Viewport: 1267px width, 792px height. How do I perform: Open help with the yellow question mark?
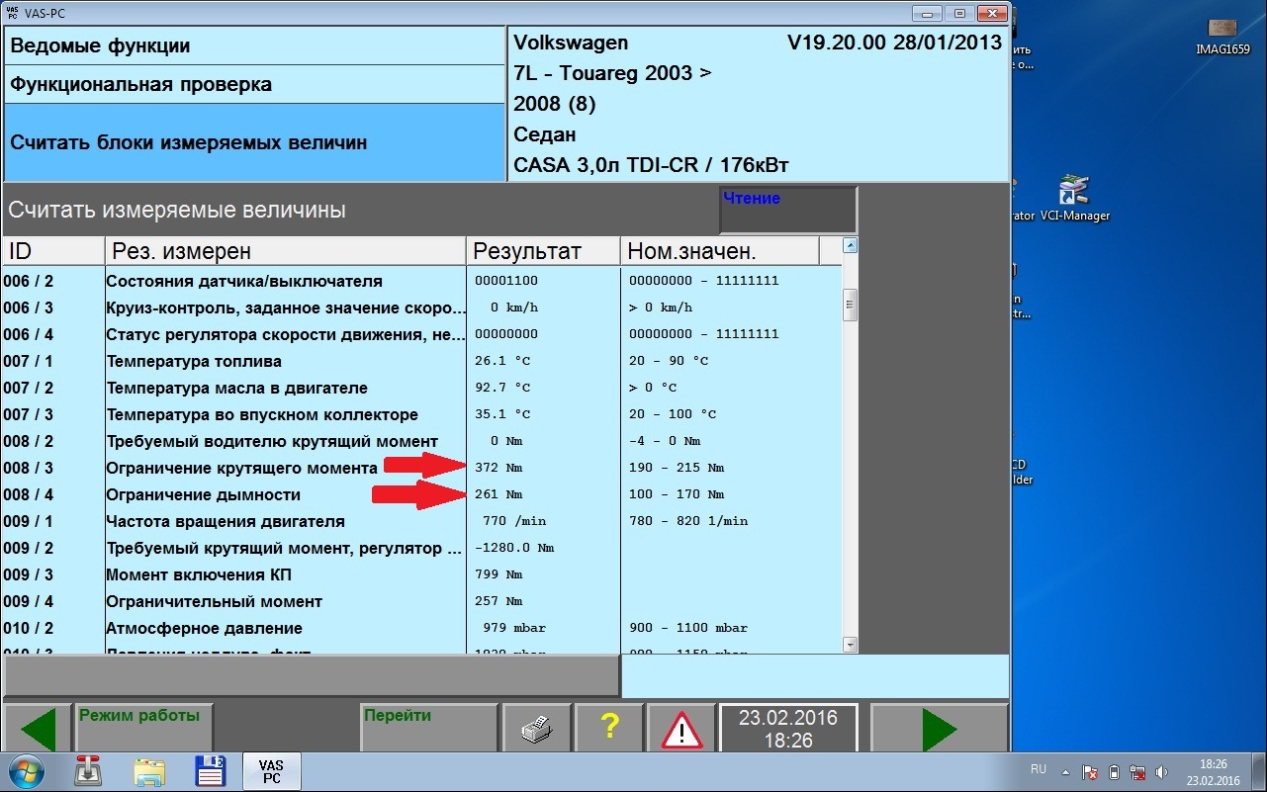point(608,730)
